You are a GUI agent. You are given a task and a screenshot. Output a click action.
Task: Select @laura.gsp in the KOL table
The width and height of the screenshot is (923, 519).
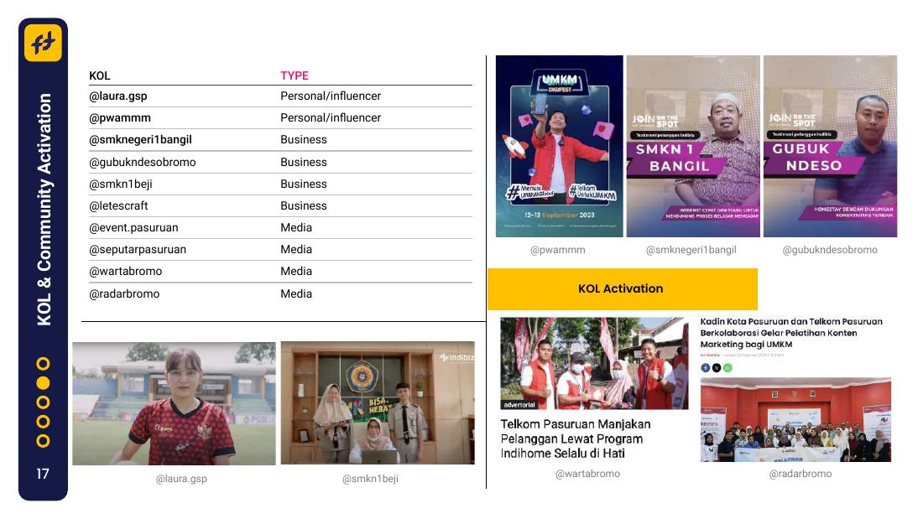(x=117, y=96)
